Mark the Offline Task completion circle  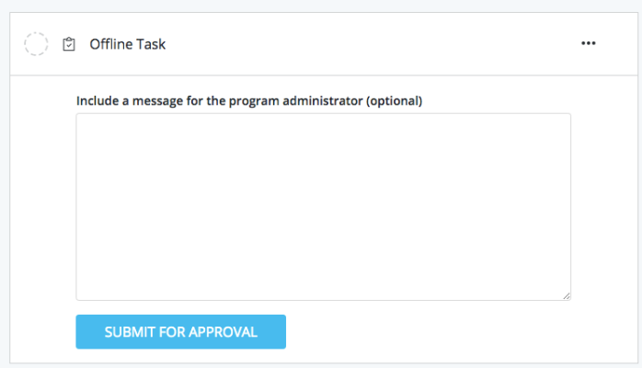[x=36, y=44]
